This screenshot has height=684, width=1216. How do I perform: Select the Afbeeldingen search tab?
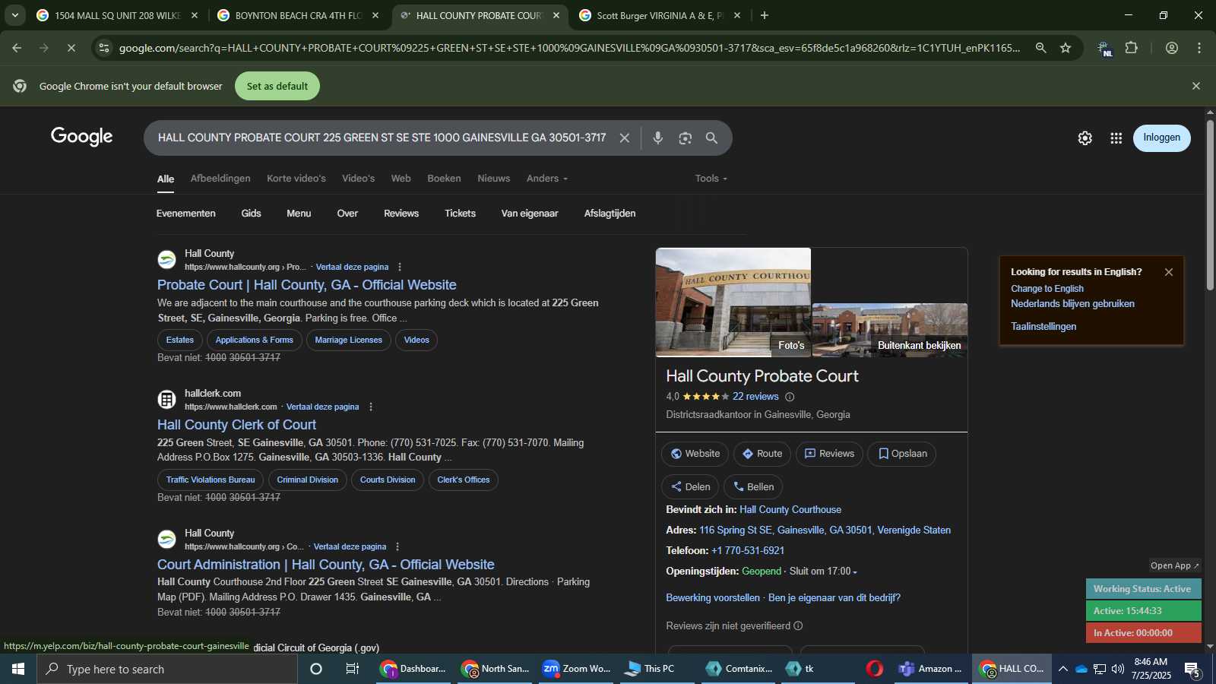tap(220, 179)
